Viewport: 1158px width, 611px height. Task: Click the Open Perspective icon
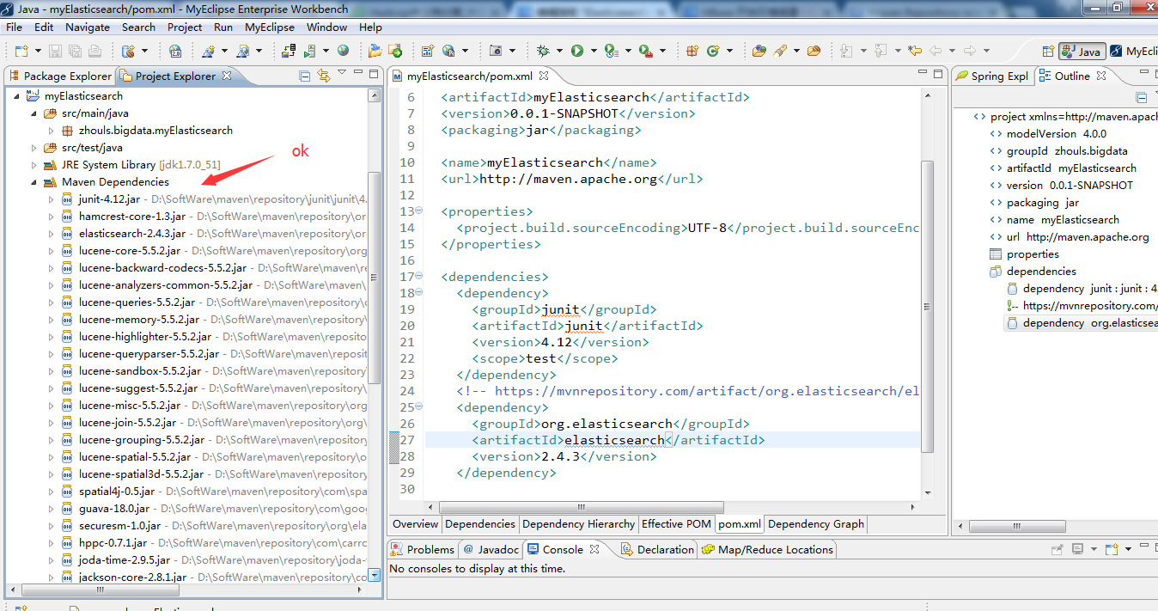pos(1048,52)
